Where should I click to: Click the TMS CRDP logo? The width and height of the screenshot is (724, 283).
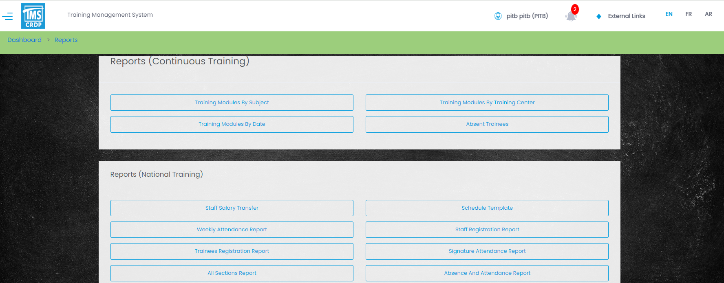33,16
